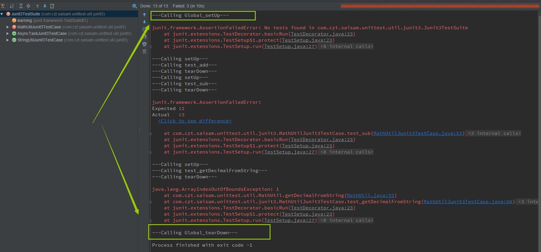The width and height of the screenshot is (541, 252).
Task: Clear console with the trash icon
Action: click(144, 51)
